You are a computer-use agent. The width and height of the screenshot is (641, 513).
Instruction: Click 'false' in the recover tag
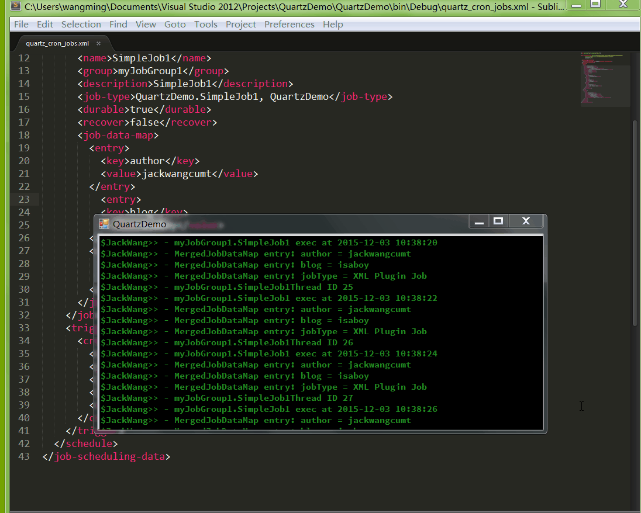coord(144,123)
